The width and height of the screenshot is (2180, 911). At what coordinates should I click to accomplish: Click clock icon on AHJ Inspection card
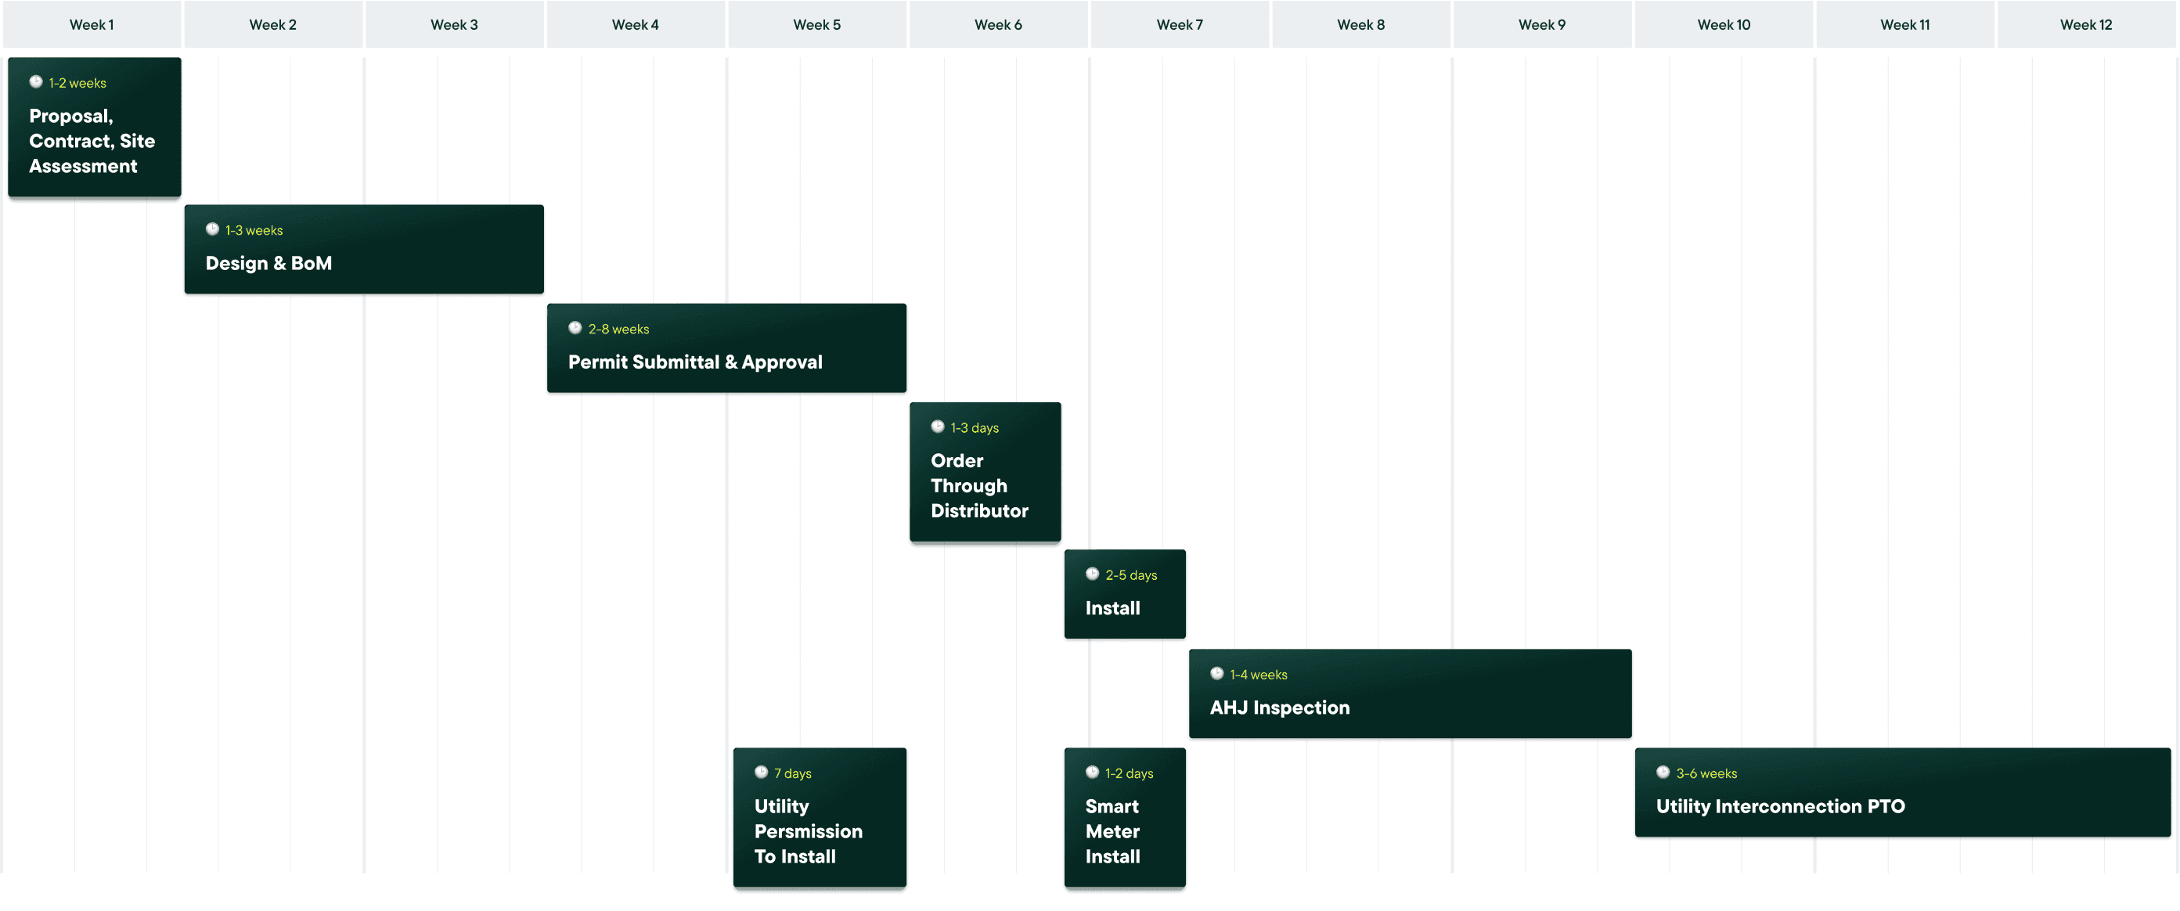[1217, 674]
